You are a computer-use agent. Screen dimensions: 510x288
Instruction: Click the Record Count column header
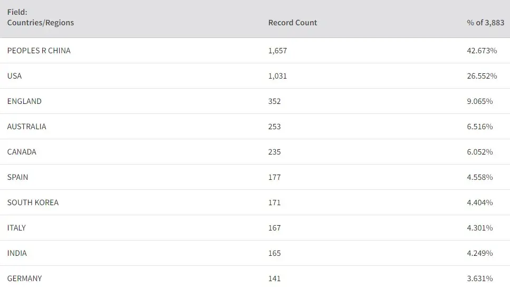point(293,23)
